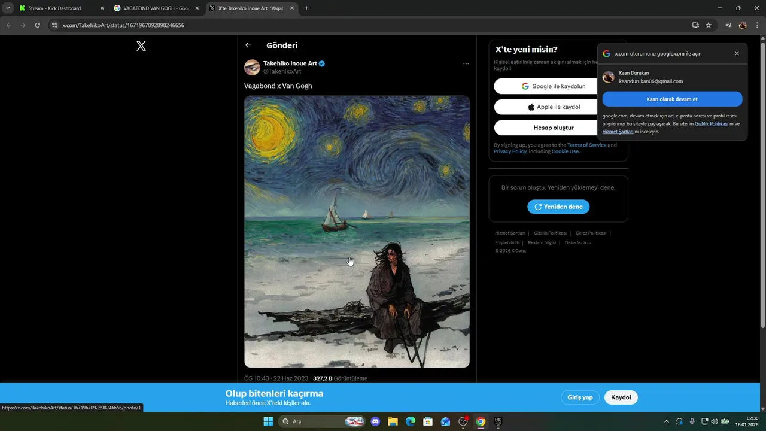This screenshot has width=766, height=431.
Task: Open Microsoft Edge from the taskbar
Action: [x=411, y=421]
